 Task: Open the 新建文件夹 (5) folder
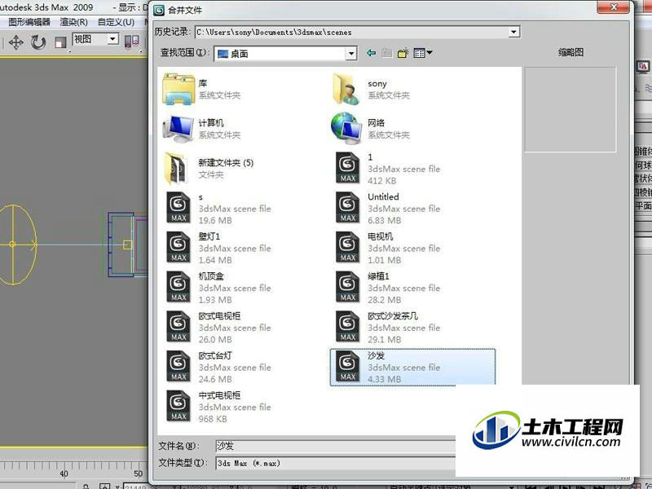pyautogui.click(x=209, y=169)
